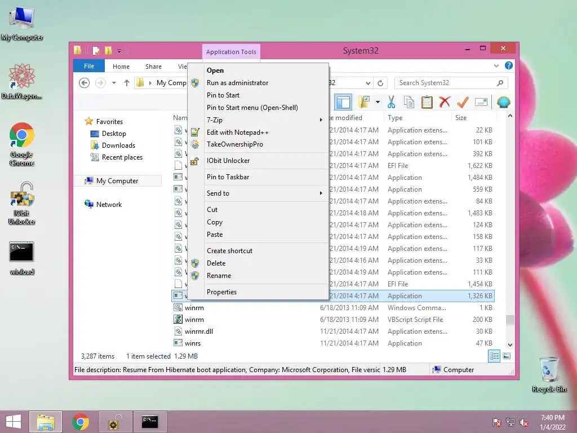Open the File ribbon tab
The width and height of the screenshot is (577, 433).
89,66
